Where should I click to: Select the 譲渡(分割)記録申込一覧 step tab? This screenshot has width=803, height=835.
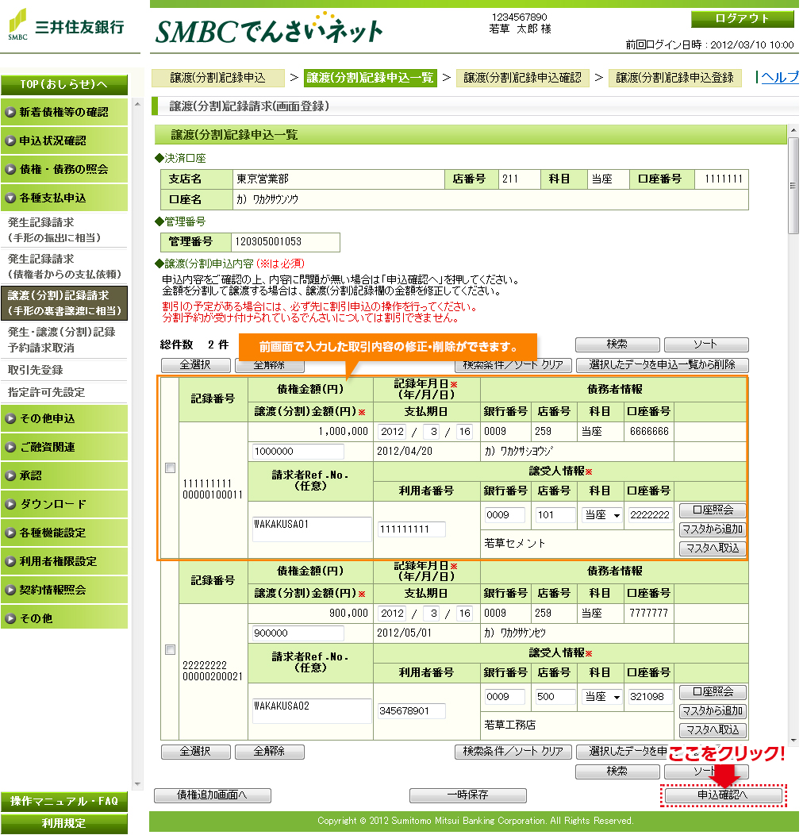click(x=370, y=78)
